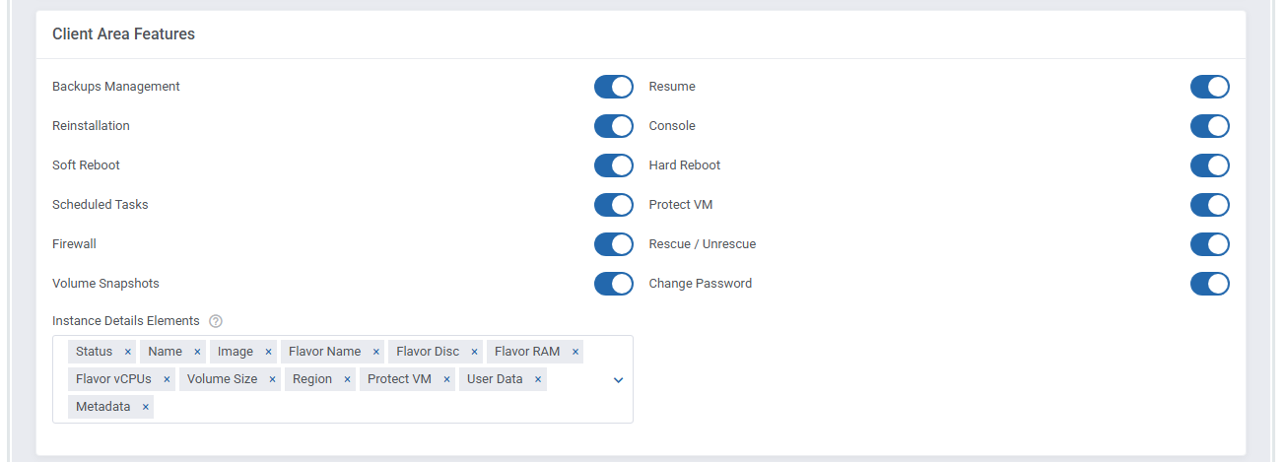Remove the Protect VM tag

pos(446,379)
